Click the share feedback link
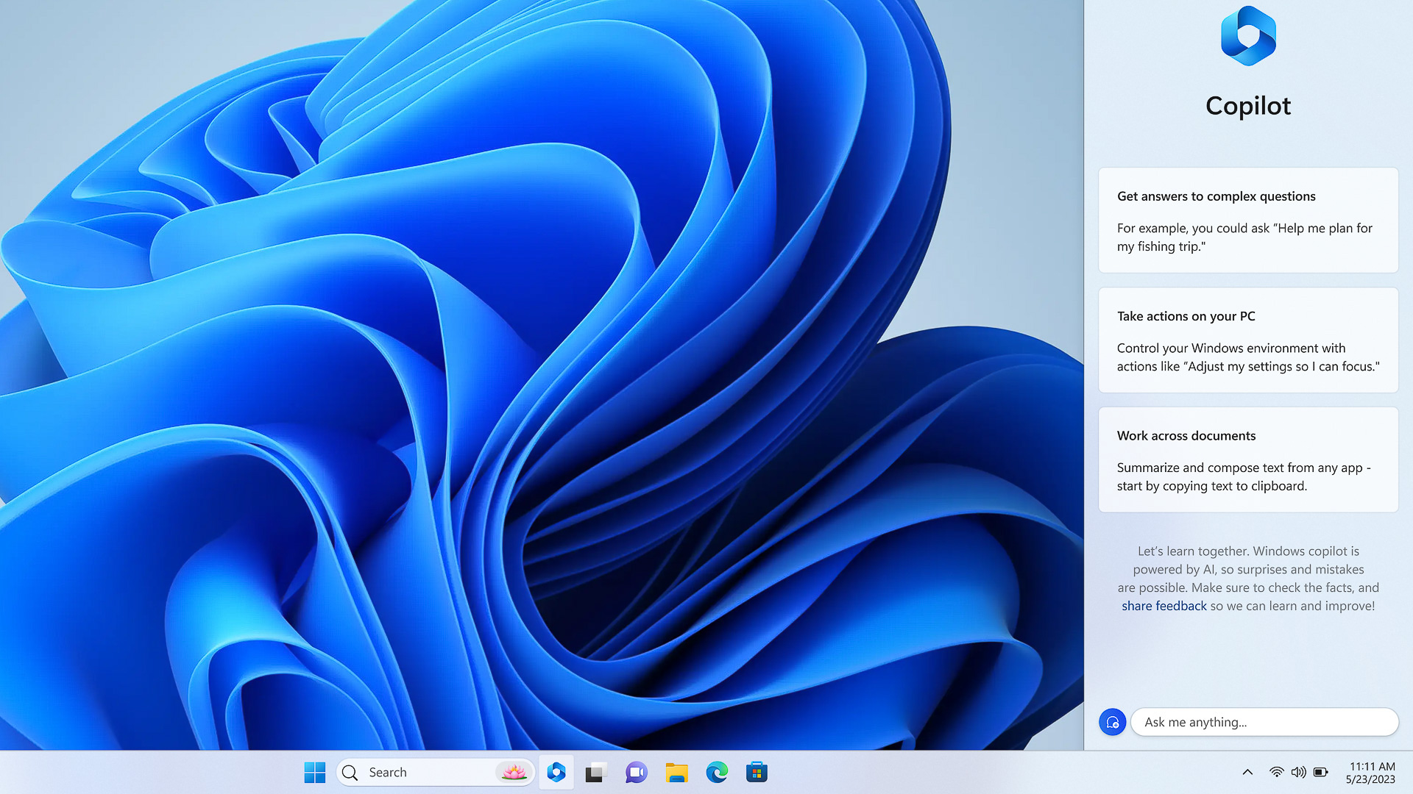 (1164, 606)
